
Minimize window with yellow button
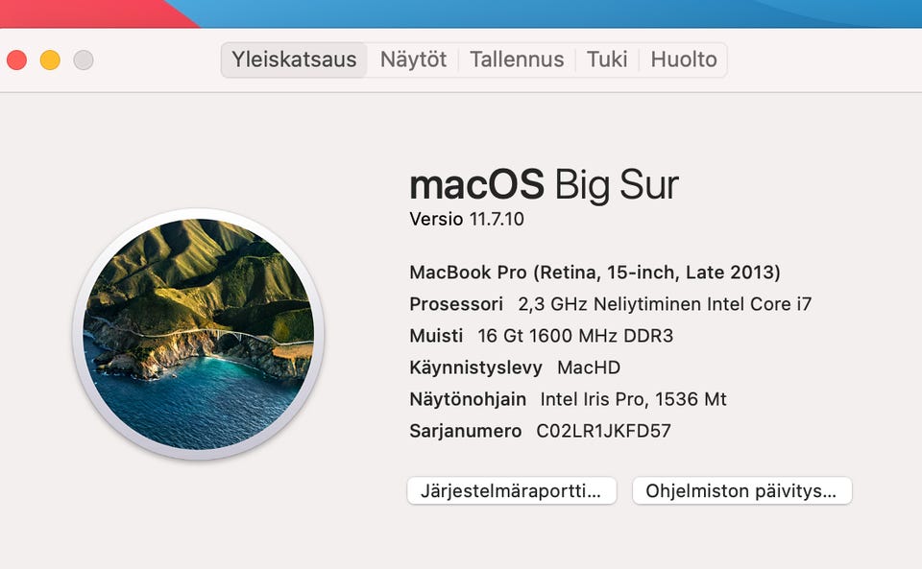click(x=50, y=59)
